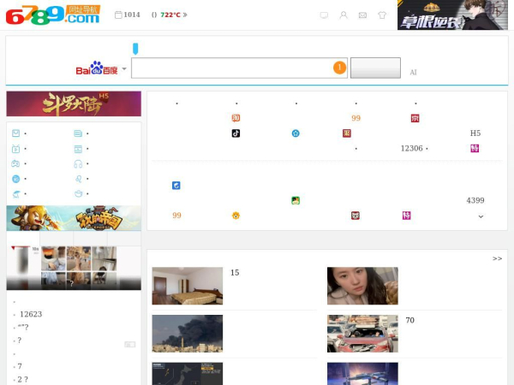Open the space station news thumbnail
Image resolution: width=514 pixels, height=385 pixels.
coord(362,374)
